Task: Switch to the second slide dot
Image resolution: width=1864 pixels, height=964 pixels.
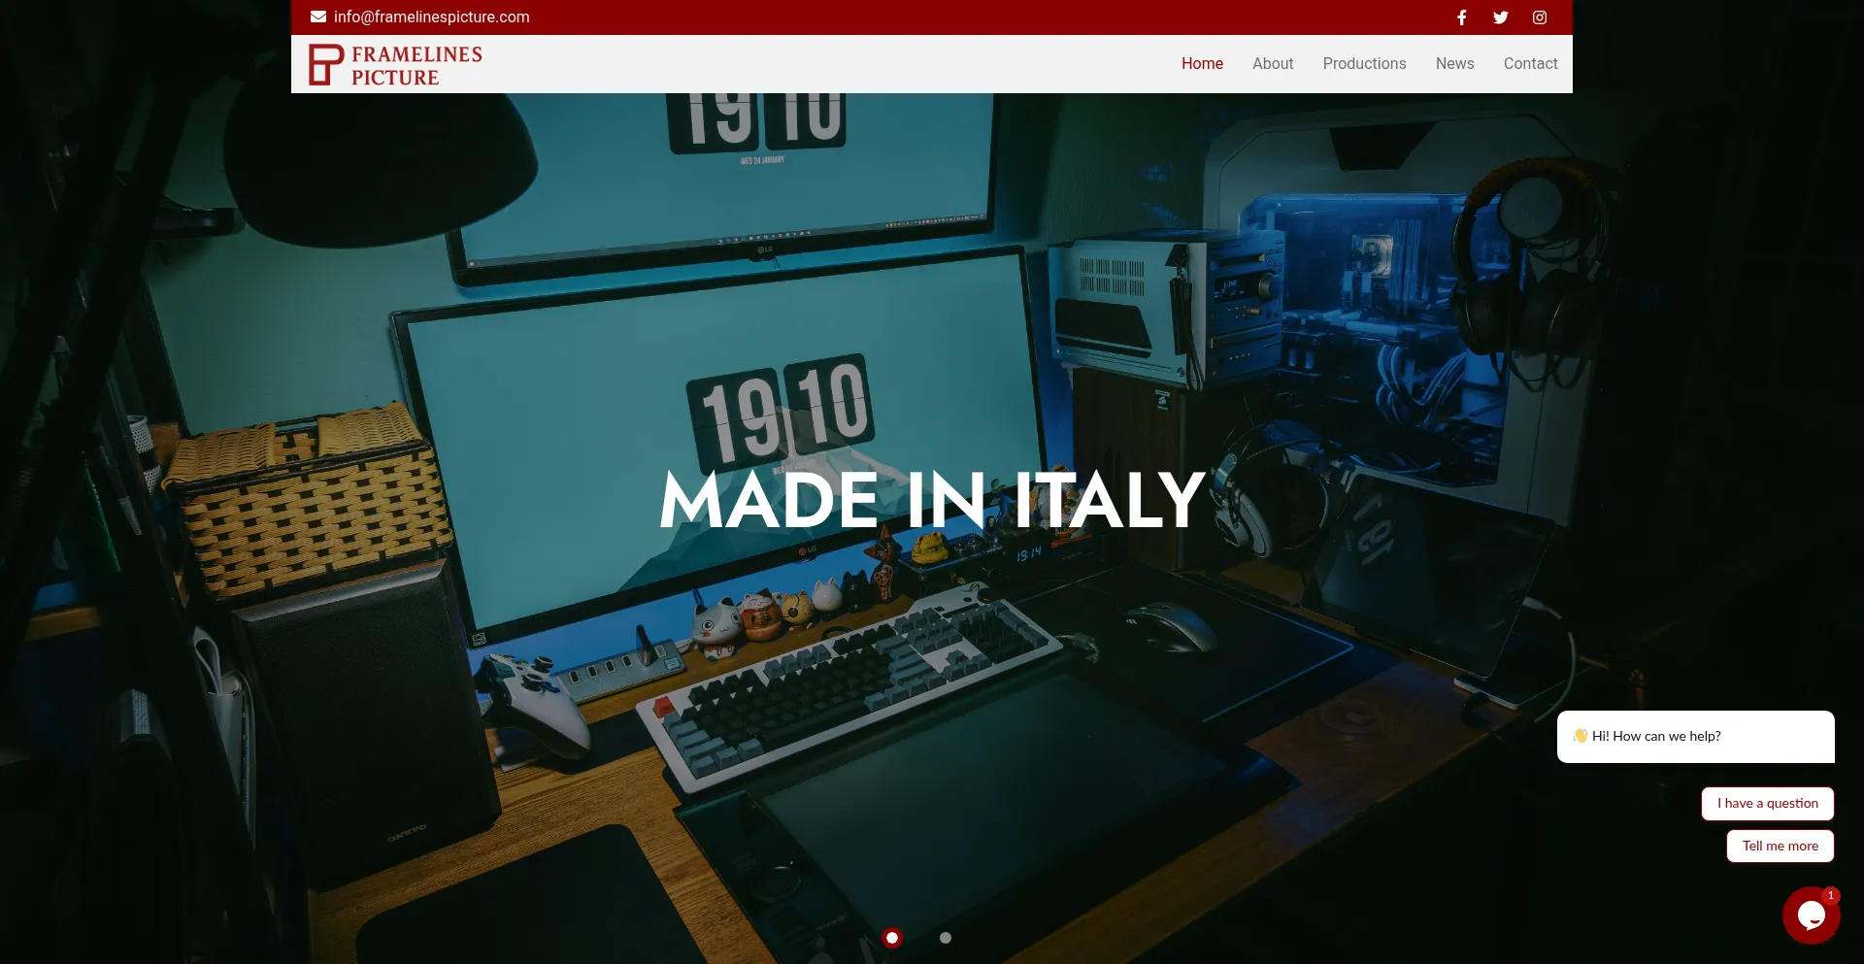Action: [x=946, y=938]
